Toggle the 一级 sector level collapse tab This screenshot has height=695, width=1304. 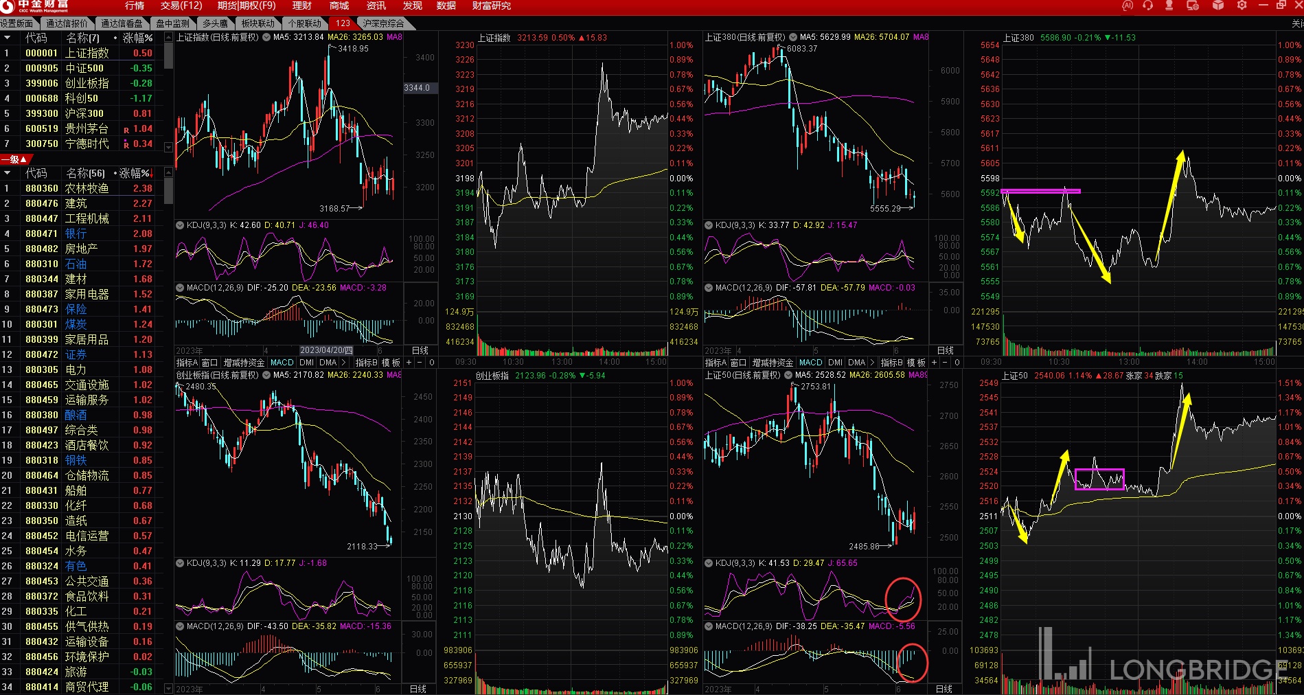[16, 159]
